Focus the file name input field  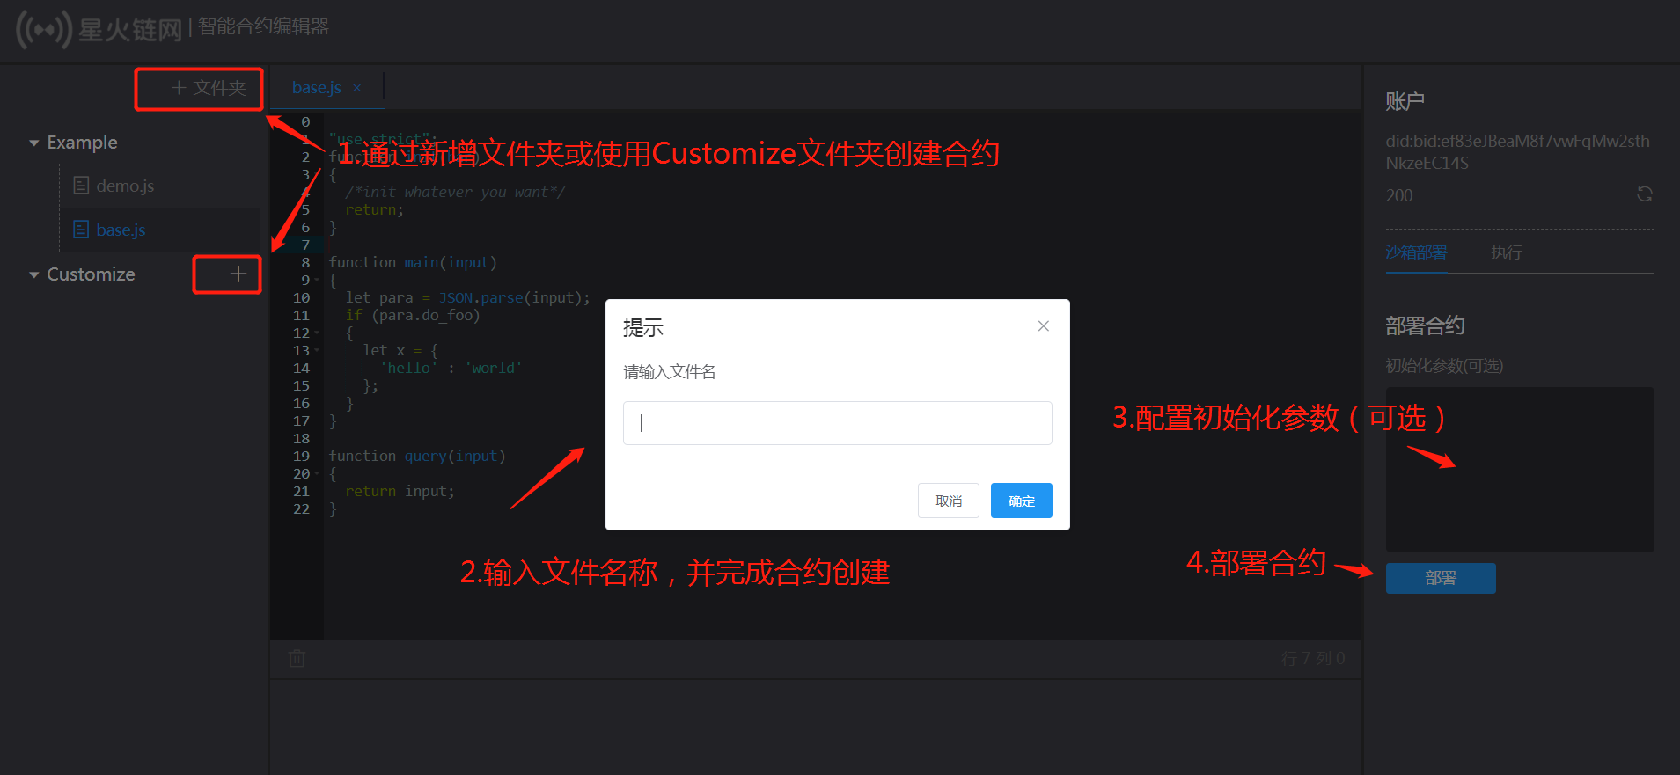[837, 423]
